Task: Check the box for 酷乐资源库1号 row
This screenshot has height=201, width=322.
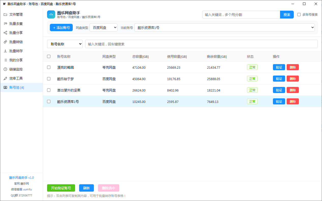Action: pyautogui.click(x=49, y=101)
